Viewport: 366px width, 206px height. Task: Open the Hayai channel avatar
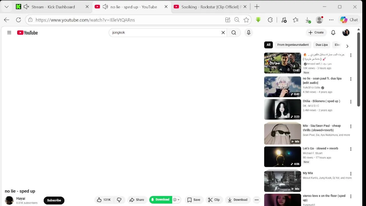[9, 200]
